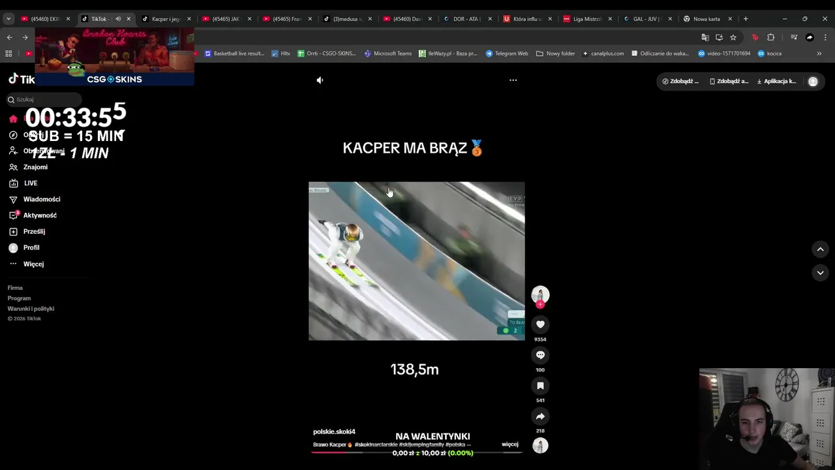The image size is (835, 470).
Task: Open IleWazy.pl bookmark
Action: click(448, 54)
